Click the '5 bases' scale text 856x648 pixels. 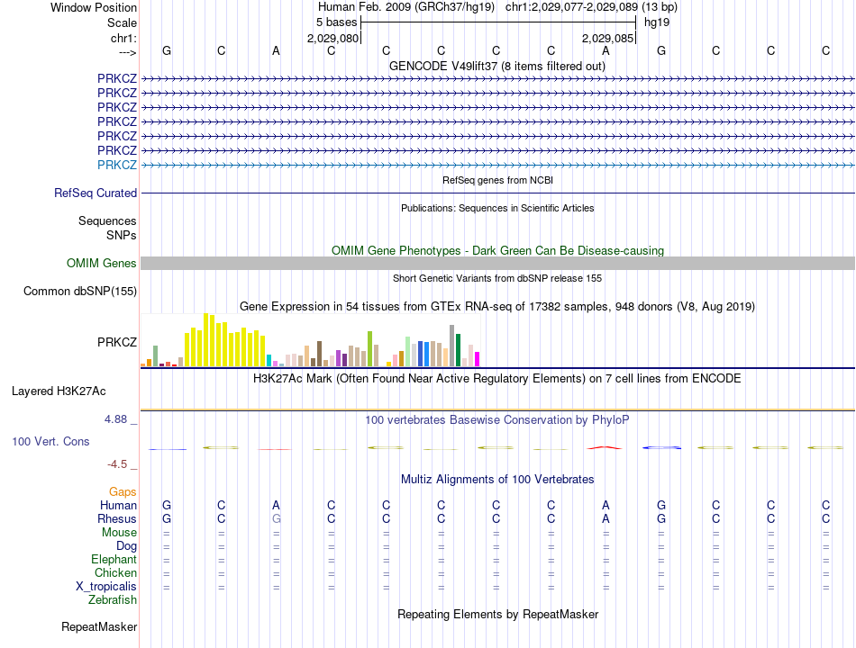pos(336,22)
